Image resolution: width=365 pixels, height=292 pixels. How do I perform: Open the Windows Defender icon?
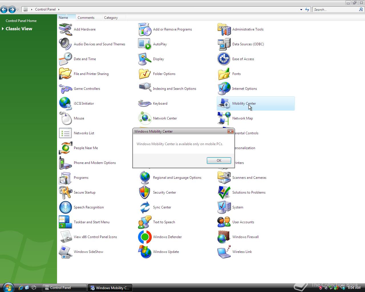145,237
